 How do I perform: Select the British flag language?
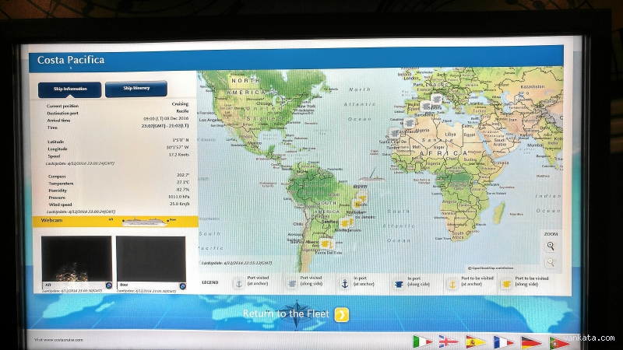[449, 341]
